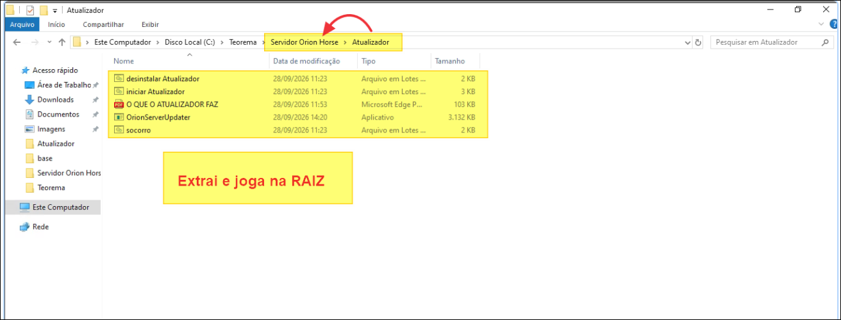Open Help with the question mark icon

pyautogui.click(x=834, y=24)
